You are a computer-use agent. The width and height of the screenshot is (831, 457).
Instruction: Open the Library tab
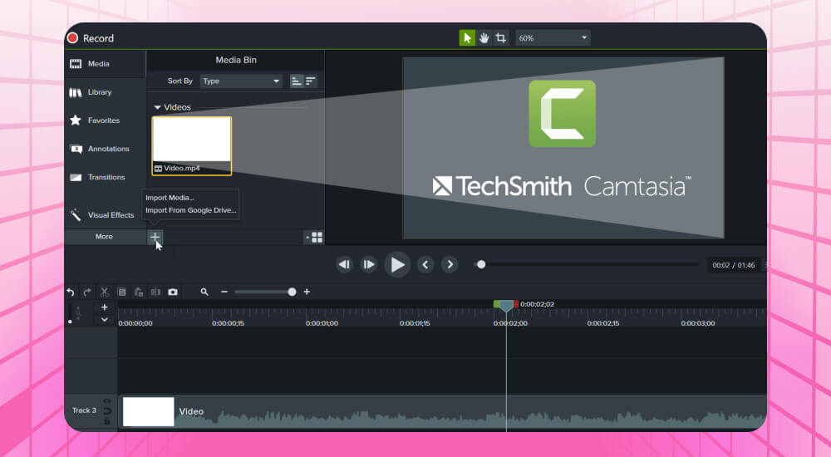[105, 92]
